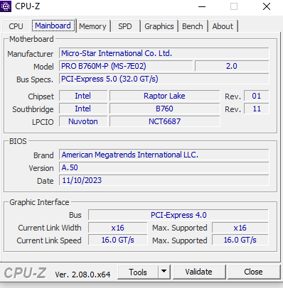
Task: Click the Graphic Interface Bus PCI-Express 4.0 field
Action: coord(178,215)
